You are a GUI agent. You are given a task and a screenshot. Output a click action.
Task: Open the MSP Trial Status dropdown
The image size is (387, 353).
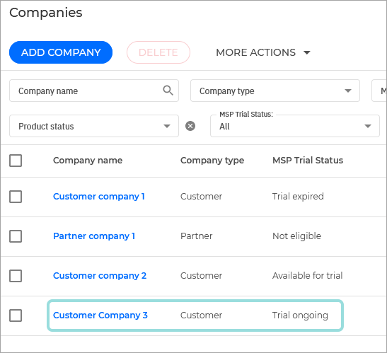tap(295, 126)
